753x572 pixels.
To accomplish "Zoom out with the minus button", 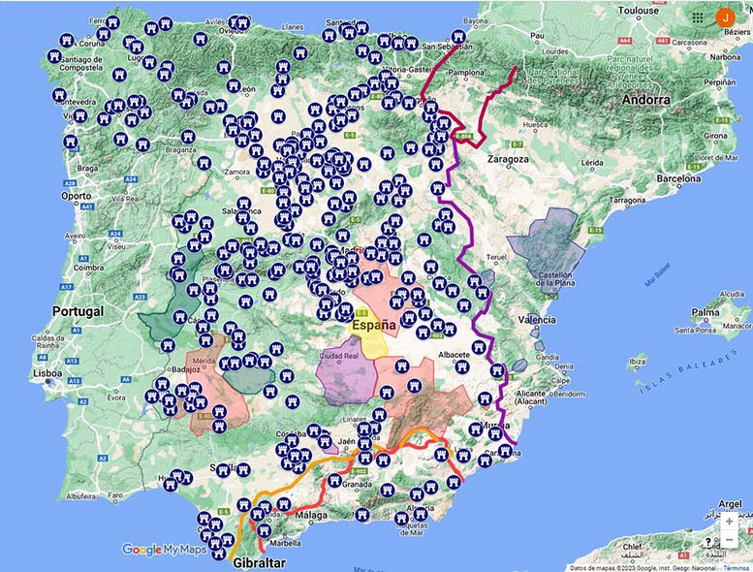I will [729, 540].
